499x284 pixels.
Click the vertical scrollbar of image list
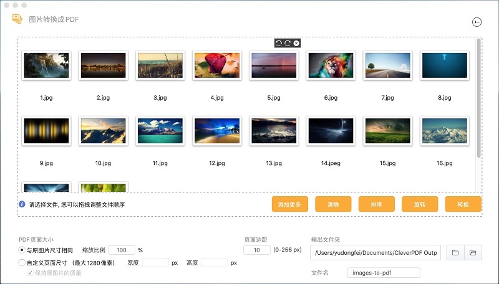478,100
